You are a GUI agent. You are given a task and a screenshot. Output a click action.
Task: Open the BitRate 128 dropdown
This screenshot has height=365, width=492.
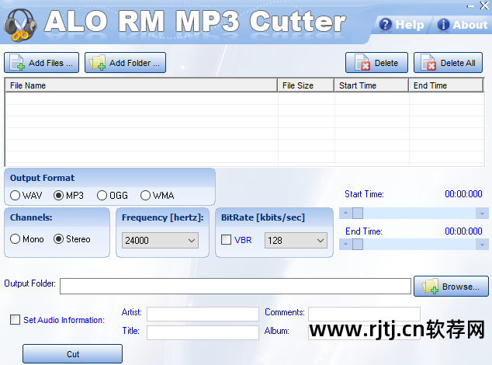click(x=296, y=240)
